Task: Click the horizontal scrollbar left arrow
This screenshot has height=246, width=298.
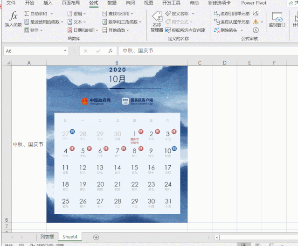Action: pos(217,237)
